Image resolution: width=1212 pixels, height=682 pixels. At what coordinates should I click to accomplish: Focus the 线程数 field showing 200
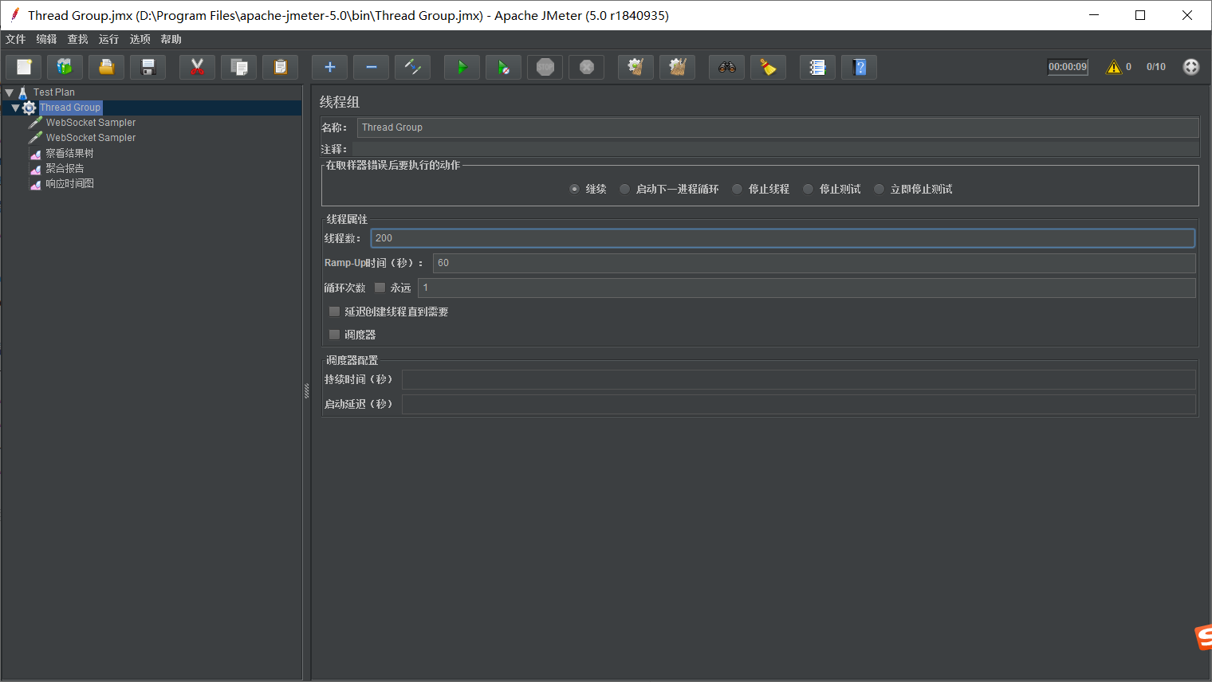click(x=782, y=238)
